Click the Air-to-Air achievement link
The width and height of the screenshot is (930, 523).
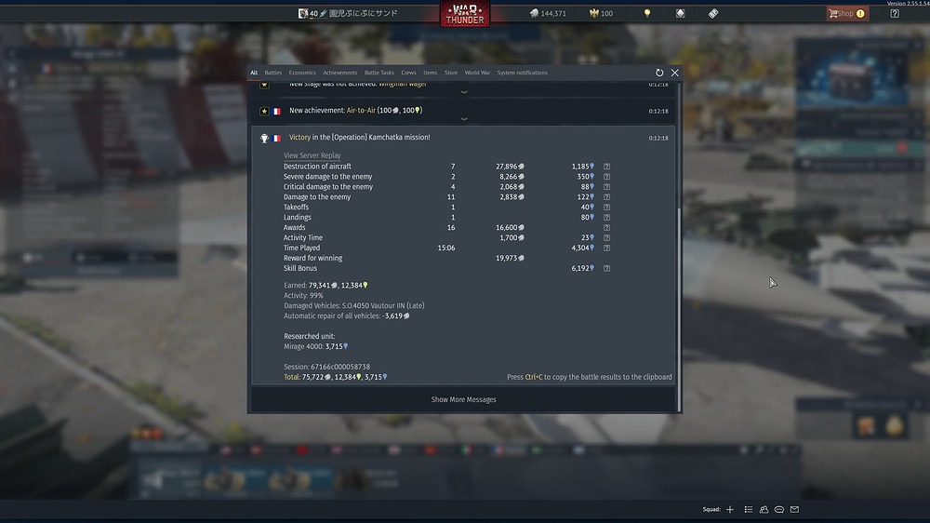361,111
